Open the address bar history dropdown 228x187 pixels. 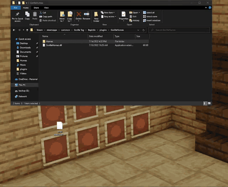tap(138, 30)
